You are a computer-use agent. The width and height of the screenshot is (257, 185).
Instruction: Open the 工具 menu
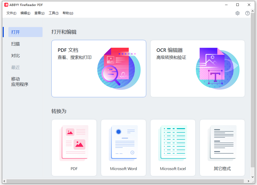(53, 13)
